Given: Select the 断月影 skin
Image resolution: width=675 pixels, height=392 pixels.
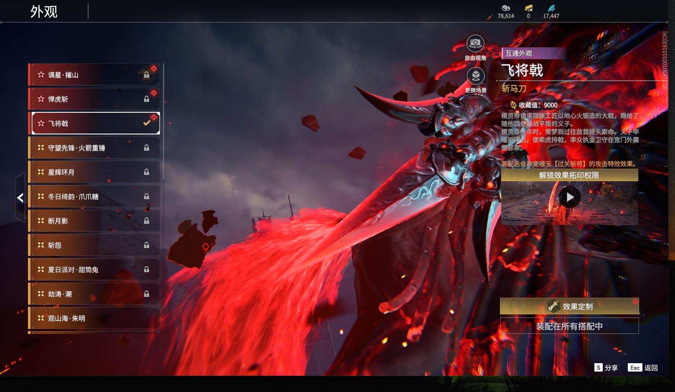Looking at the screenshot, I should click(94, 220).
